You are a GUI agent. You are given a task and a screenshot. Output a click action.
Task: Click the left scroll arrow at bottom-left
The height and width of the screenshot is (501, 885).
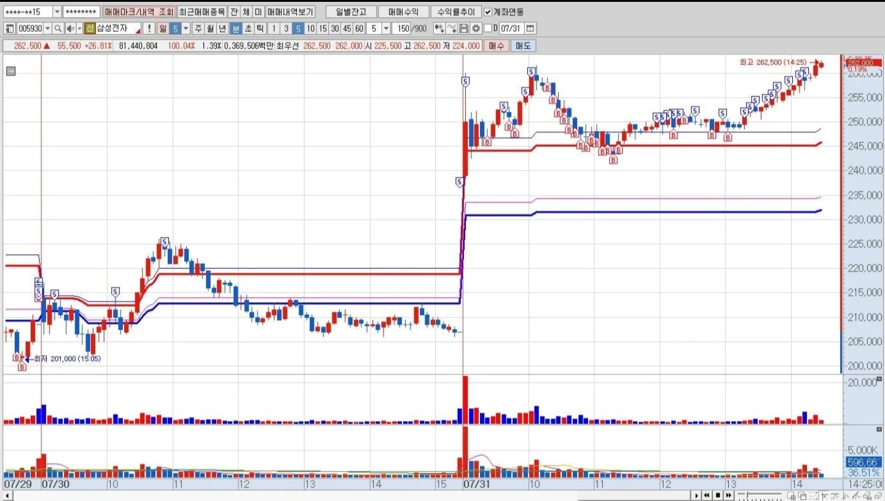click(x=6, y=495)
